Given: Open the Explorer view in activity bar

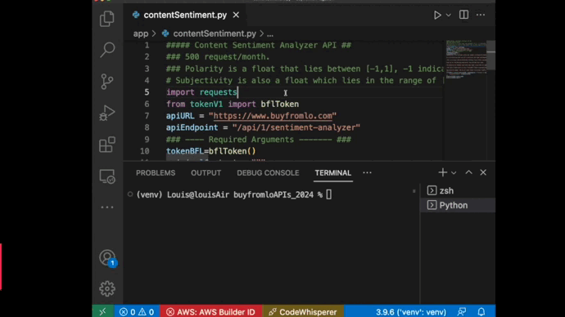Looking at the screenshot, I should tap(107, 19).
